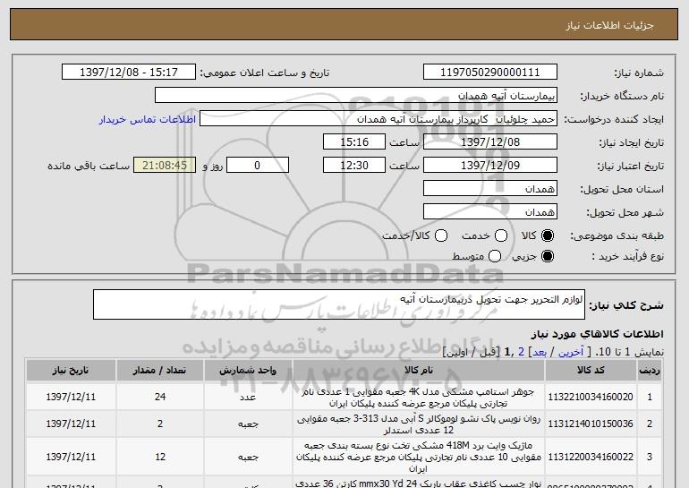Click the creation date field 1397/12/08
689x488 pixels.
coord(490,142)
